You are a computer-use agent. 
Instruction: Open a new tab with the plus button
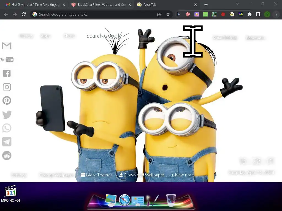206,5
